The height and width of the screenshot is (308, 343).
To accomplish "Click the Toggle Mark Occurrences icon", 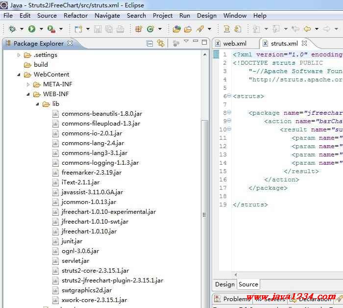I will [x=226, y=29].
